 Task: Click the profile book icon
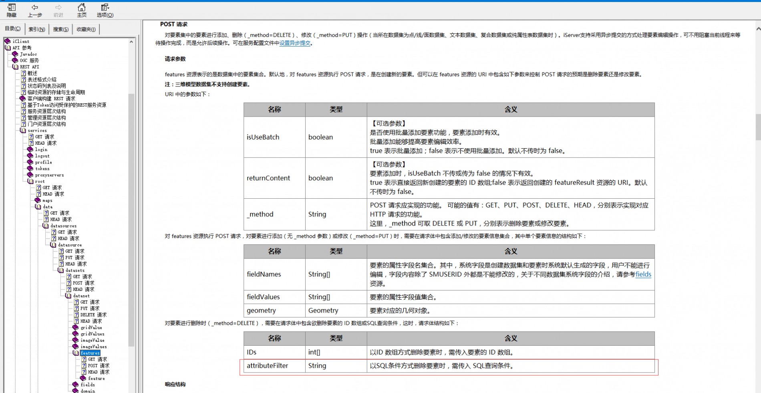30,162
